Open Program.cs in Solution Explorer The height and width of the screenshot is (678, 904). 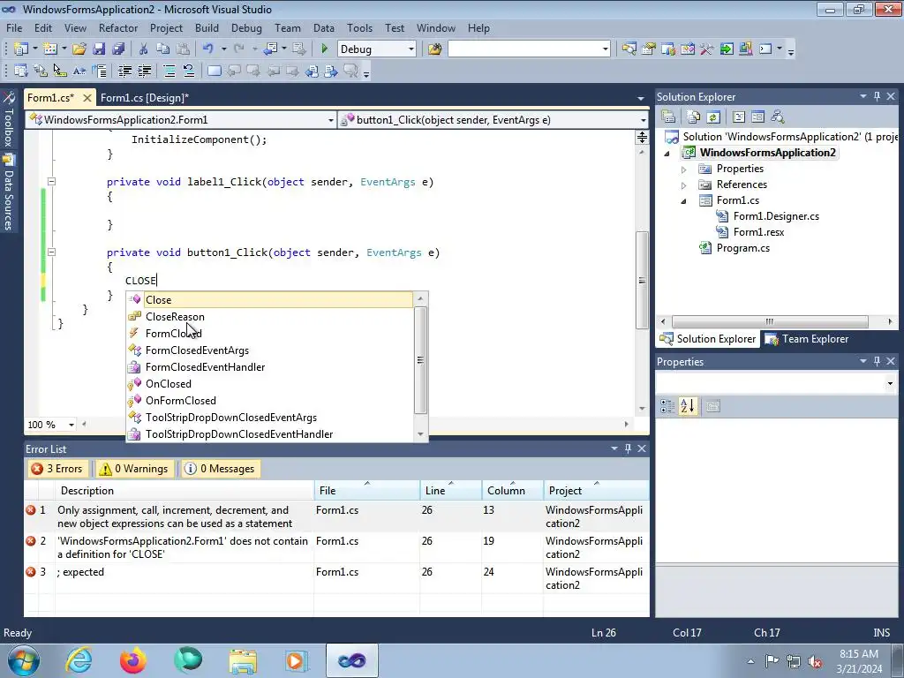[x=742, y=248]
